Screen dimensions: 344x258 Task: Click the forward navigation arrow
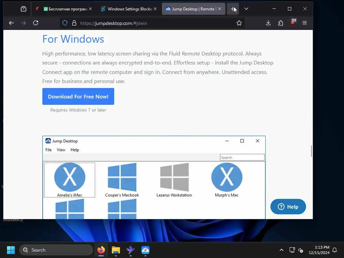tap(24, 23)
